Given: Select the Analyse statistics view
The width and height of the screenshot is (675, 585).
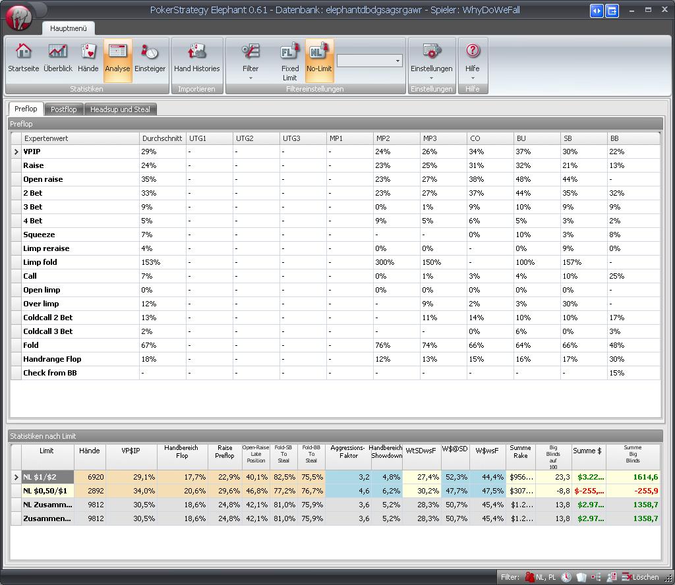Looking at the screenshot, I should point(117,60).
